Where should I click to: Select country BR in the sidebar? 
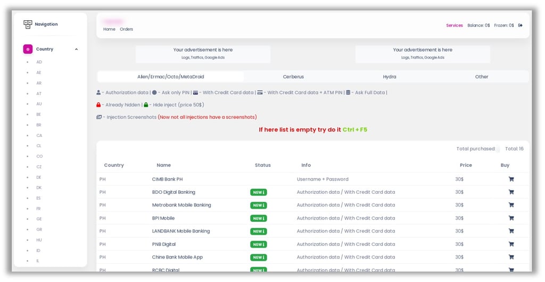pyautogui.click(x=39, y=125)
